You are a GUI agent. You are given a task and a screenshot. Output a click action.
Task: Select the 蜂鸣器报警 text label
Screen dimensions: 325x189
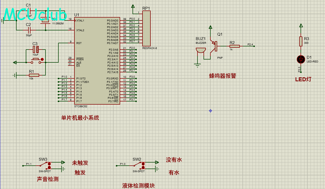click(x=222, y=76)
